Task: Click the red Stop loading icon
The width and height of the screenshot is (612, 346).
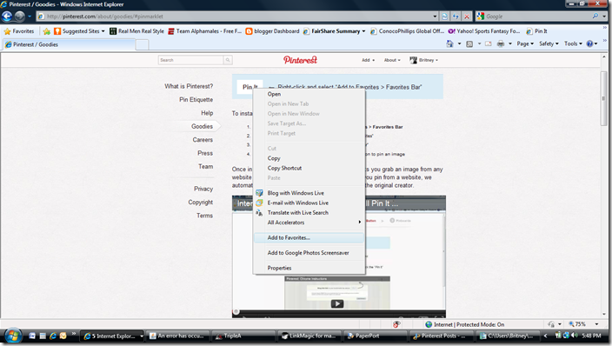Action: click(467, 17)
